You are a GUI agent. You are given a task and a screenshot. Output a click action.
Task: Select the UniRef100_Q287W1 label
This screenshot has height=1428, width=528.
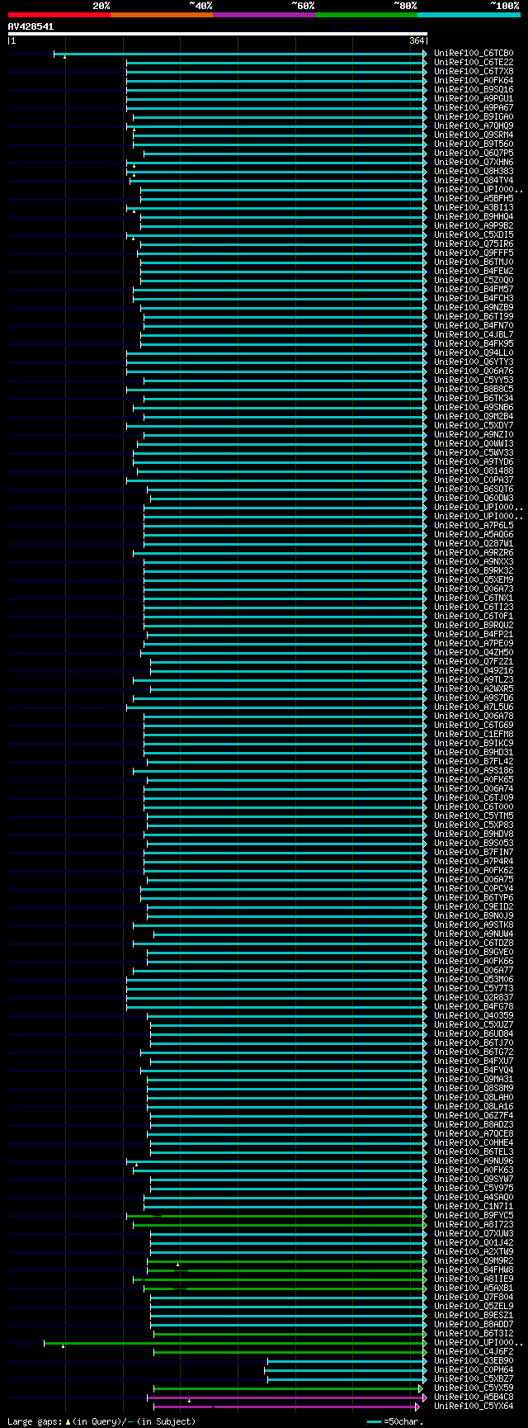[x=474, y=544]
